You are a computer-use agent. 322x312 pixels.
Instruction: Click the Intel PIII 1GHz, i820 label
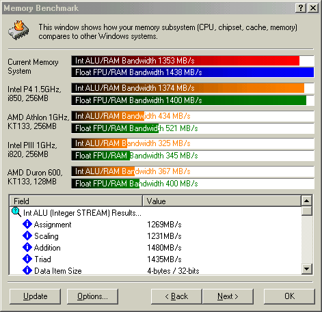(x=32, y=150)
